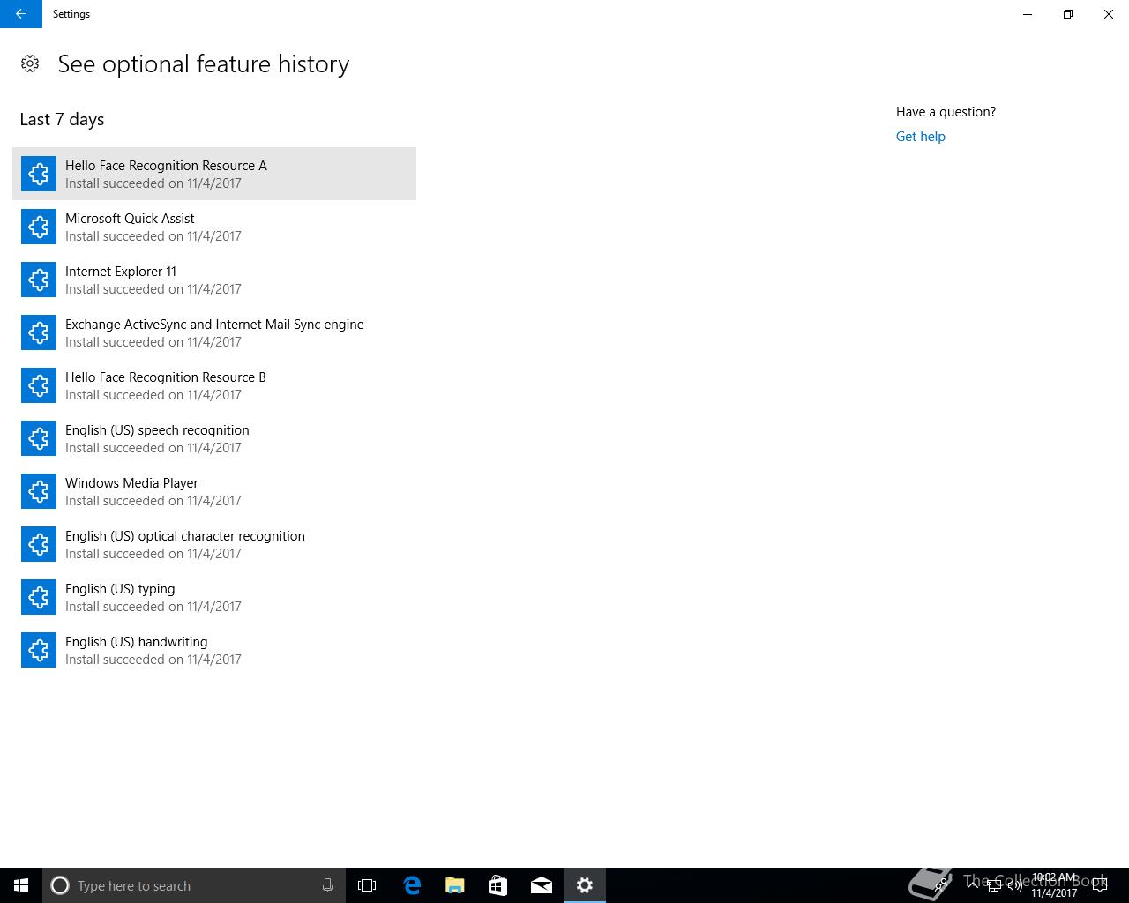The image size is (1129, 903).
Task: Select English (US) optical character recognition entry
Action: 214,544
